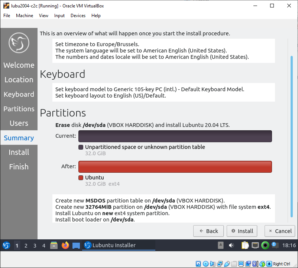
Task: Click the Lubuntu dove logo in the installer sidebar
Action: click(x=19, y=43)
